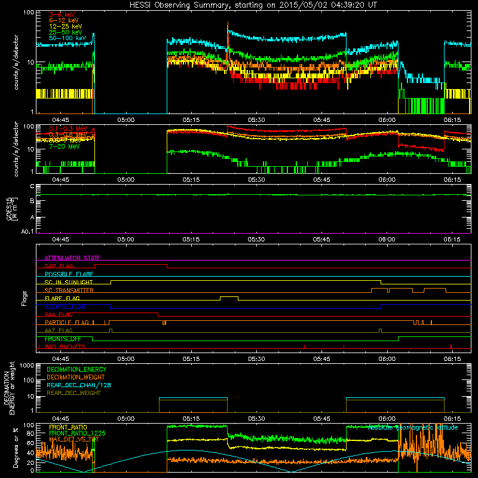Screen dimensions: 478x478
Task: Click the BAD_PACKETS flag label
Action: coord(65,347)
